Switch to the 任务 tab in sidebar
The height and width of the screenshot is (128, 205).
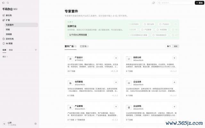click(4, 50)
